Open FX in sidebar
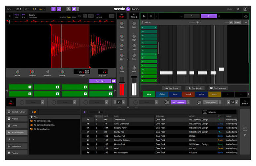The width and height of the screenshot is (256, 166). (x=17, y=139)
